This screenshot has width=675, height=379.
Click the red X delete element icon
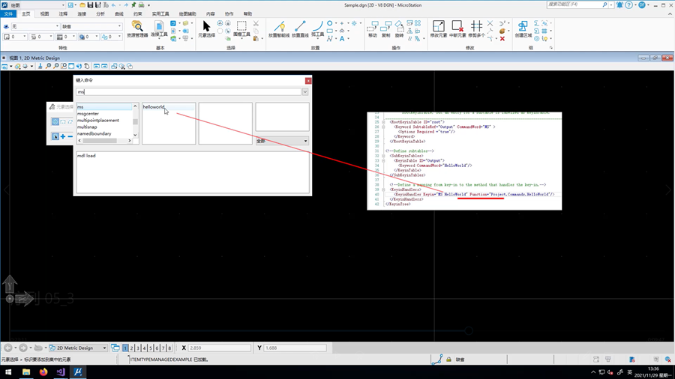point(502,39)
